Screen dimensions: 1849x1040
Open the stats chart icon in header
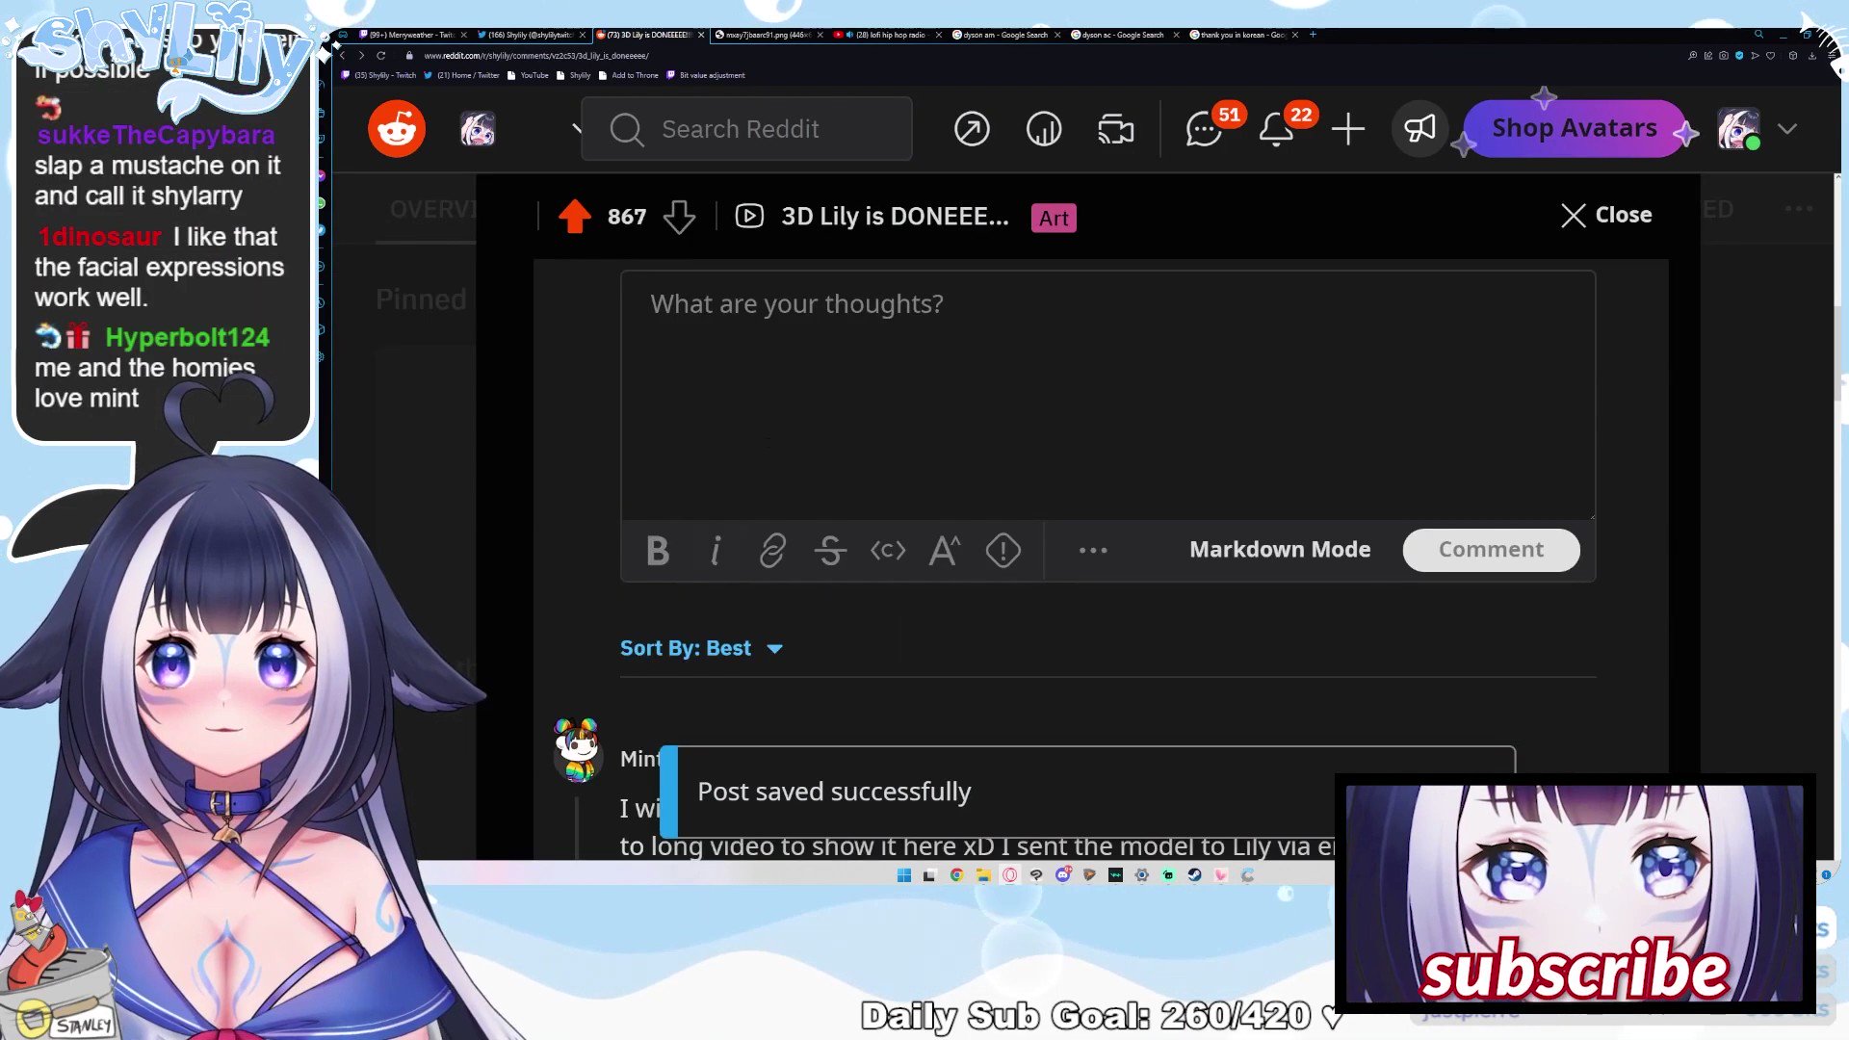(1044, 129)
